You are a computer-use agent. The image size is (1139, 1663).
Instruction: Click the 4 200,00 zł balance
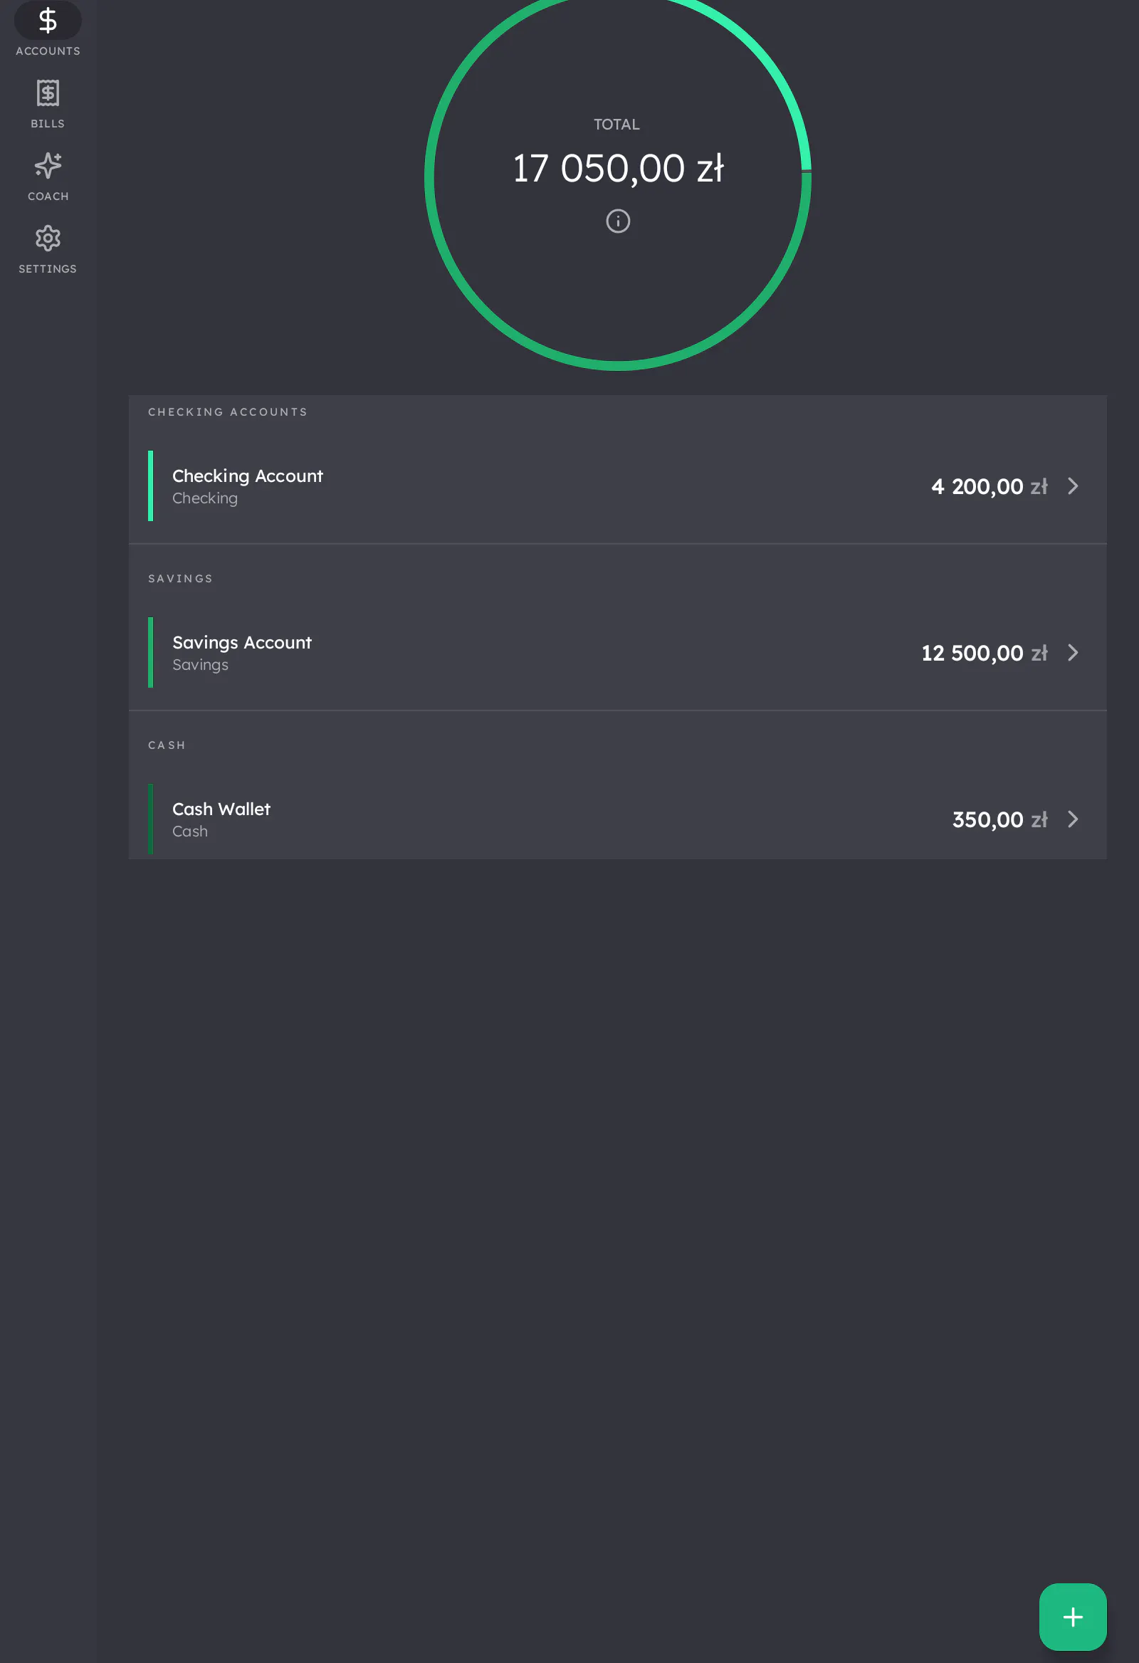point(990,487)
